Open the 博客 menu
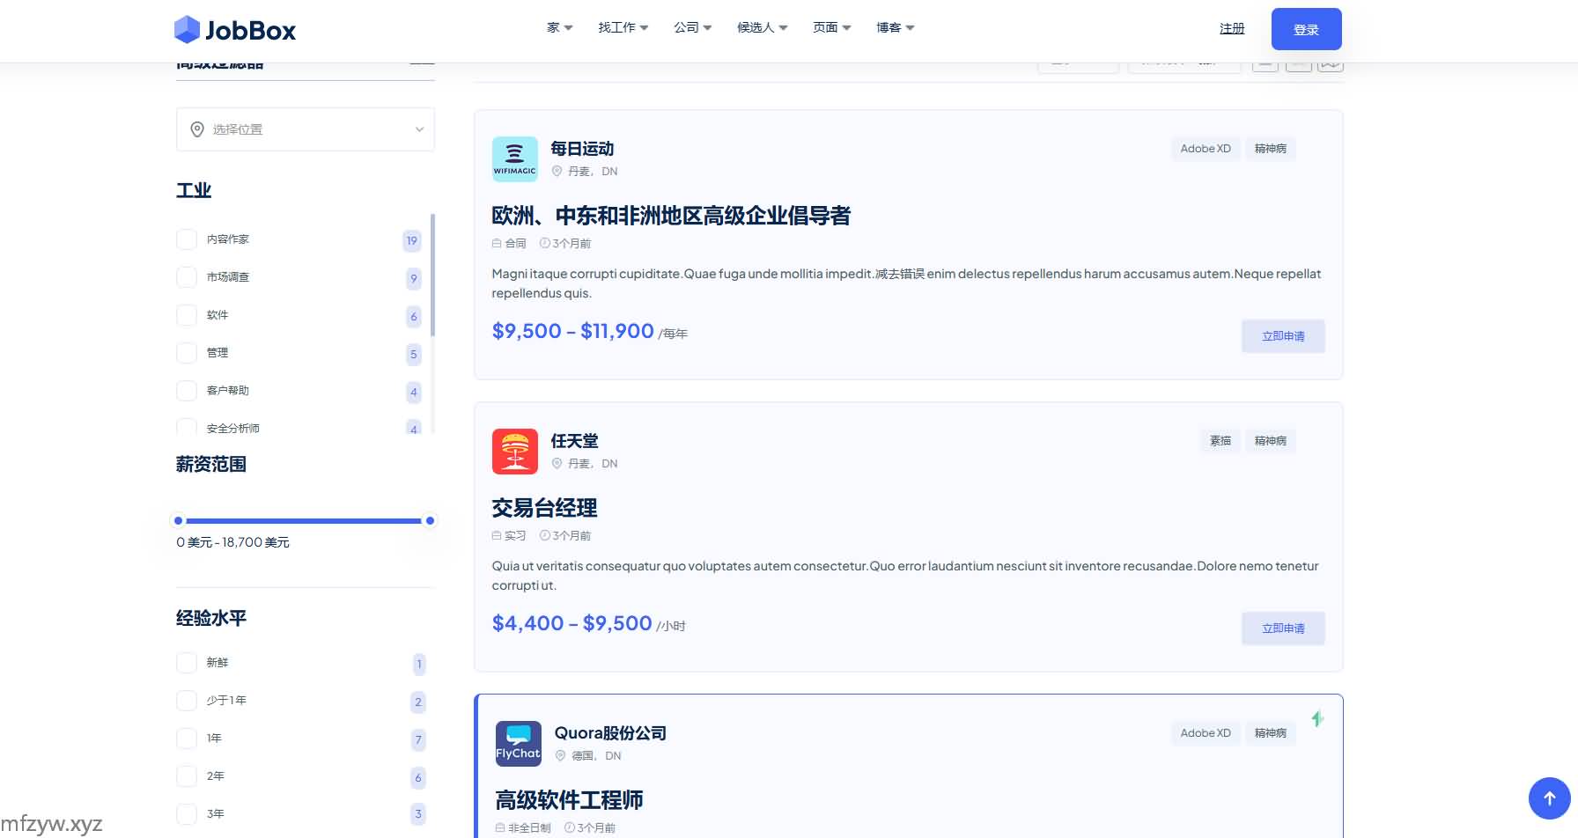This screenshot has width=1578, height=838. tap(895, 28)
